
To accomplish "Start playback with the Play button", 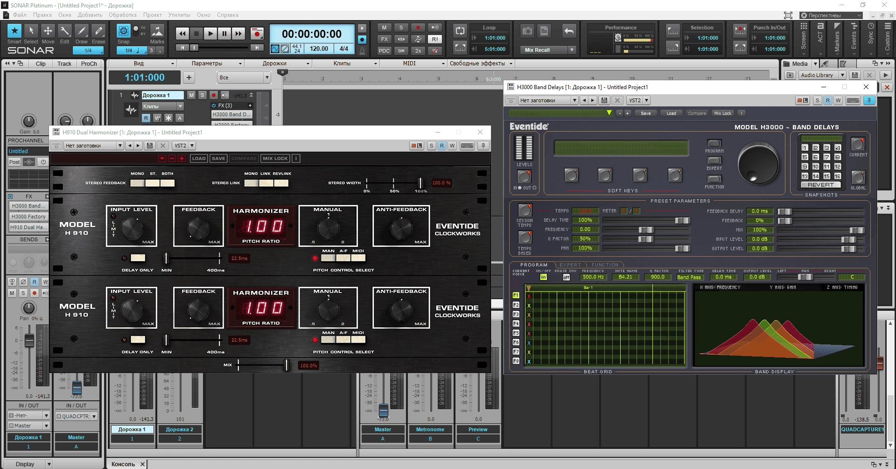I will [x=210, y=33].
